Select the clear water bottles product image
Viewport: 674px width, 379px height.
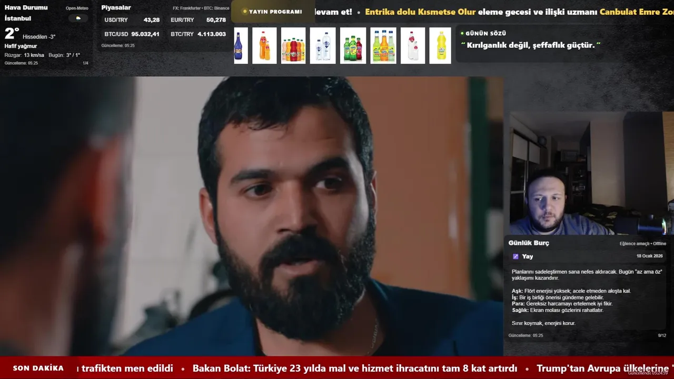[x=323, y=46]
